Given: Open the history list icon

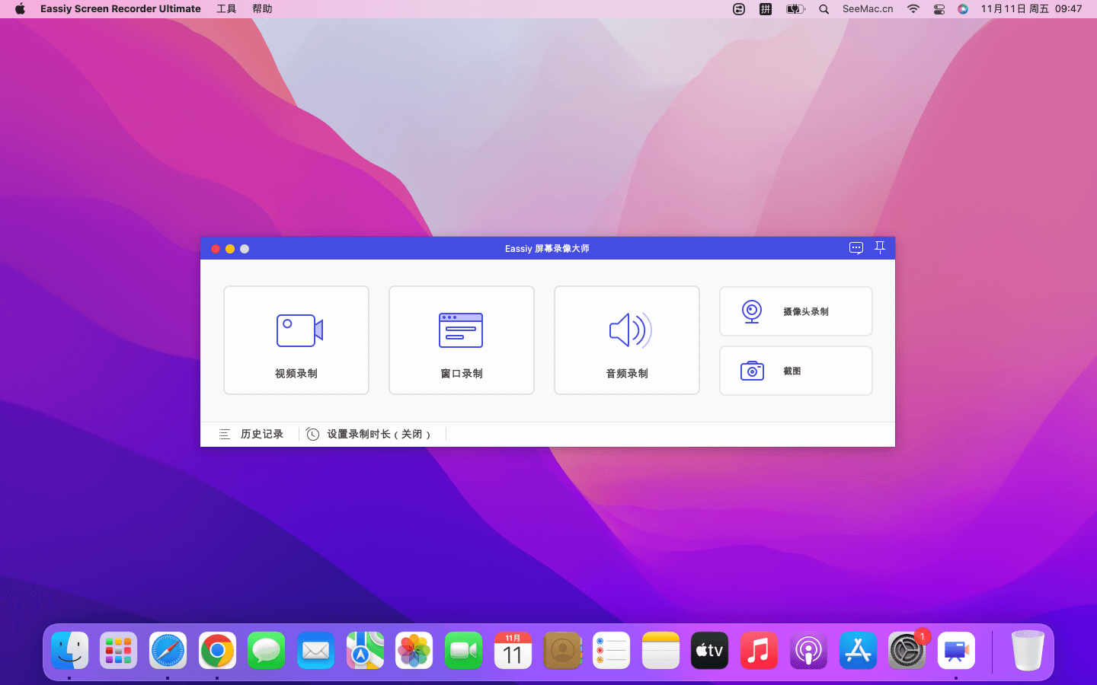Looking at the screenshot, I should (225, 434).
